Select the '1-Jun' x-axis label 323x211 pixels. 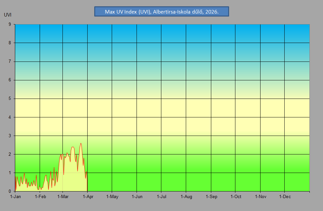coord(137,197)
